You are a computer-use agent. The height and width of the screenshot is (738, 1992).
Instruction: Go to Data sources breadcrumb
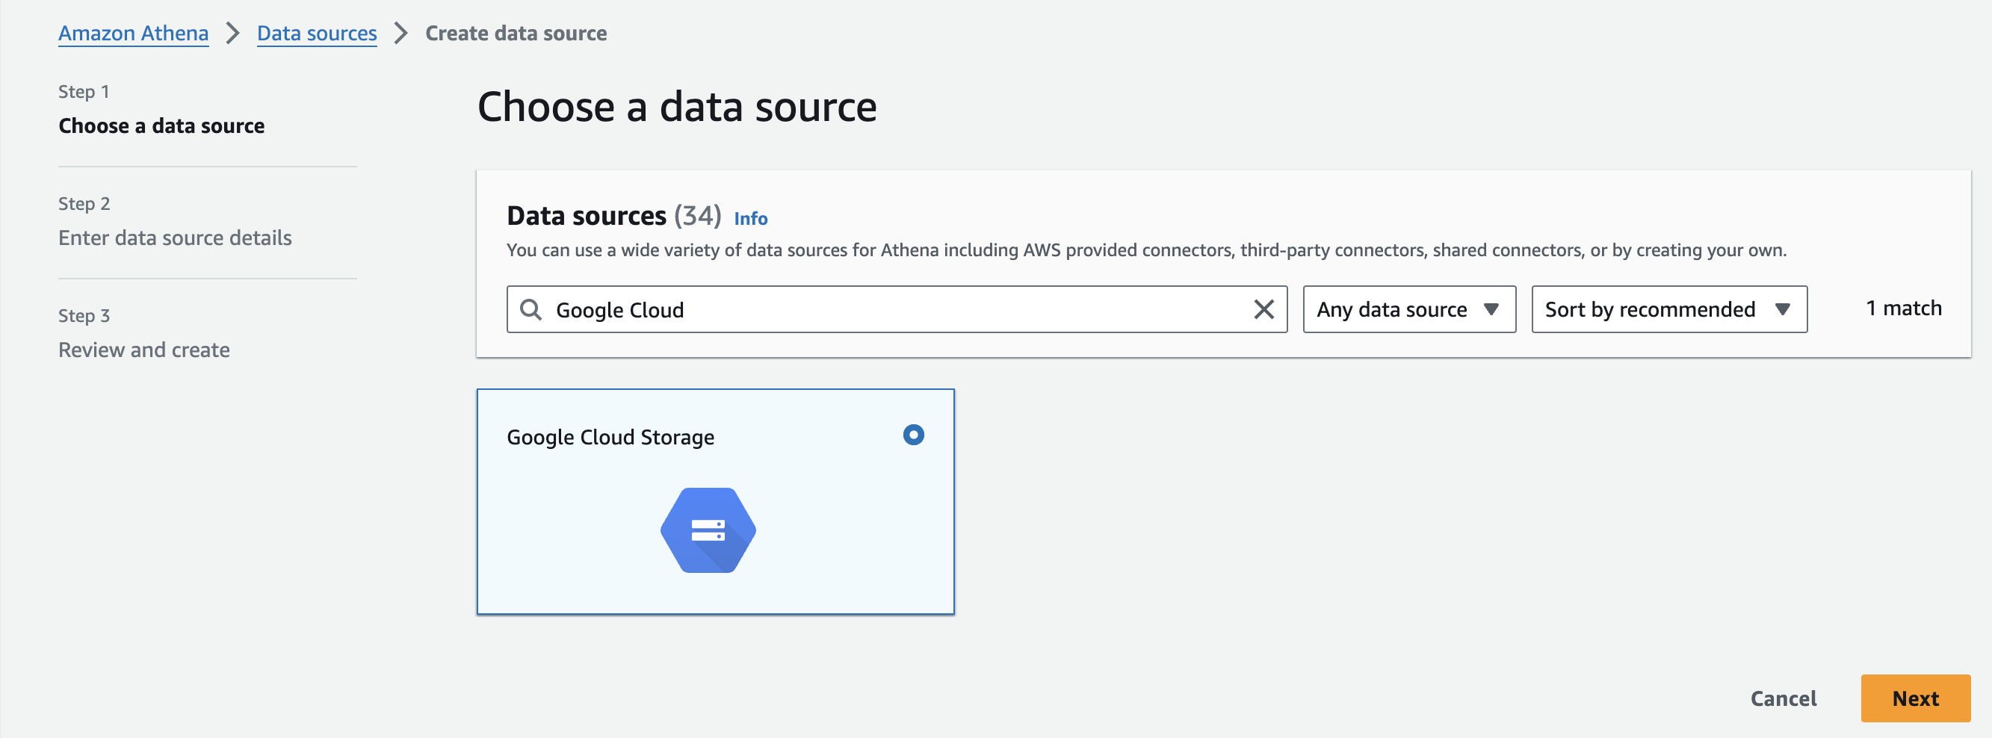316,33
